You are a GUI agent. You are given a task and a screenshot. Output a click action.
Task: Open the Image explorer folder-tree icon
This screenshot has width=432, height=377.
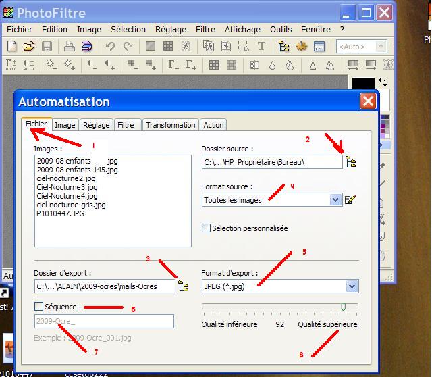283,46
